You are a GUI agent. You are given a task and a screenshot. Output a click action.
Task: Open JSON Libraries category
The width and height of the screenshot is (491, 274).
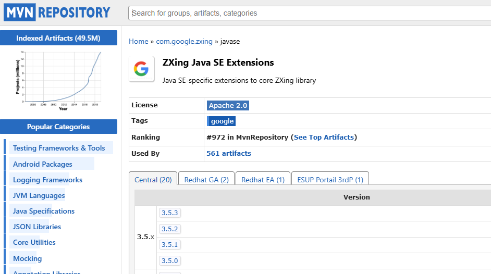click(37, 227)
